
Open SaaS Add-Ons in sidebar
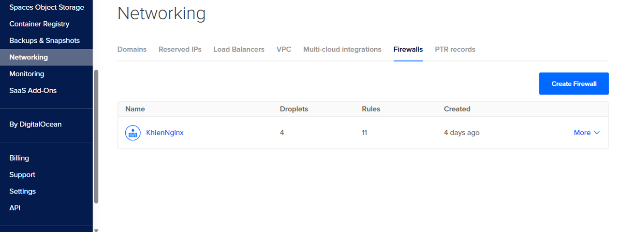point(33,90)
